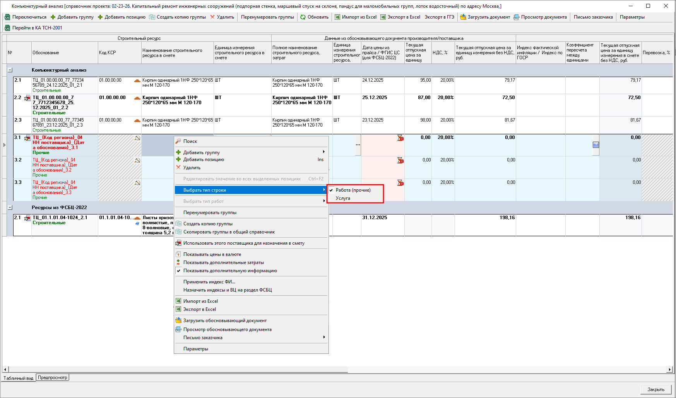Image resolution: width=676 pixels, height=398 pixels.
Task: Switch to the Предпросмотр tab
Action: [53, 377]
